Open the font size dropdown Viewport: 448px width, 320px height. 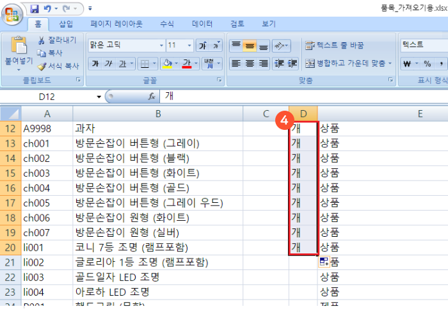[x=188, y=45]
